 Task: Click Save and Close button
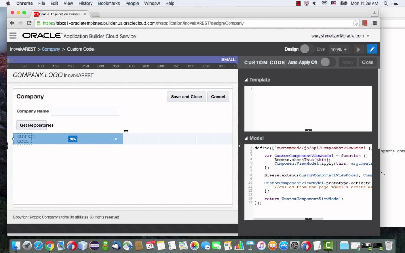coord(186,97)
